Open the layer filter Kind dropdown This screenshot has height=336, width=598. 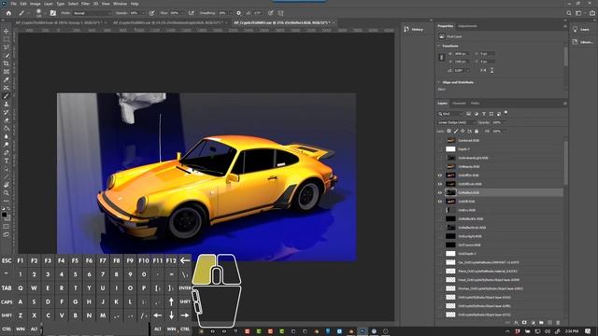click(450, 114)
